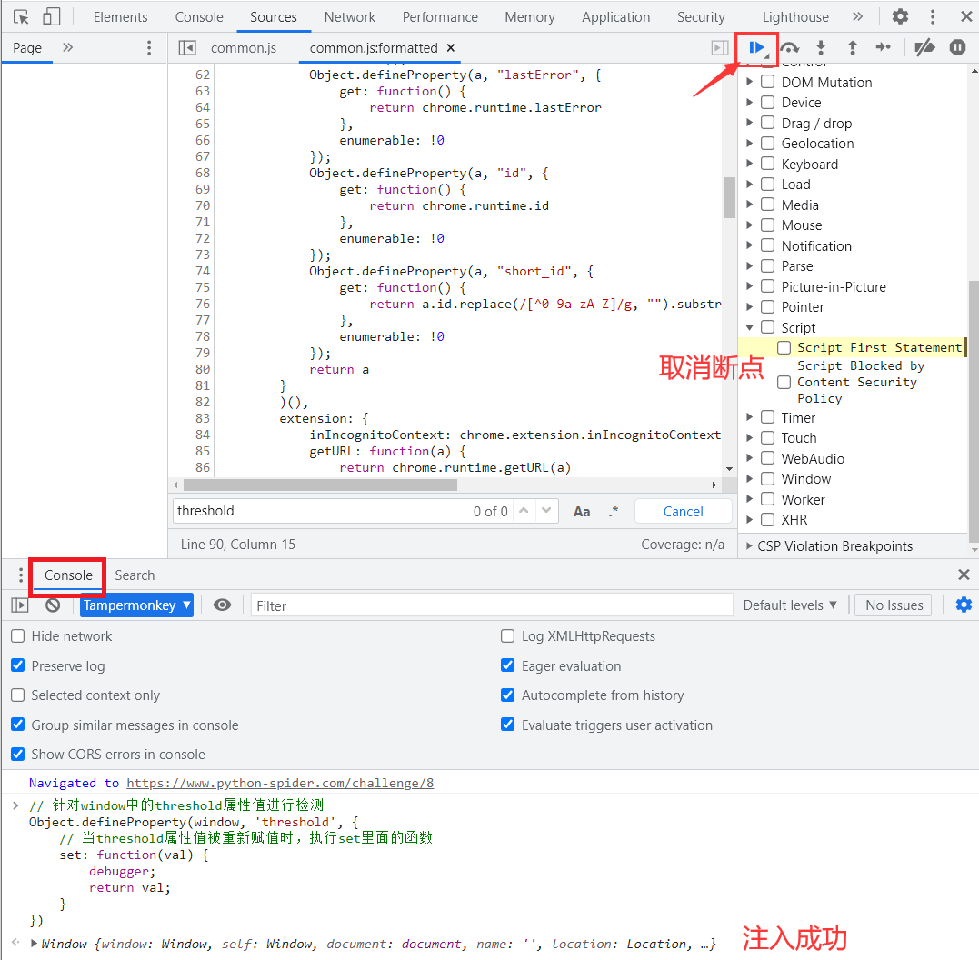This screenshot has width=979, height=960.
Task: Uncheck the Preserve log option
Action: point(18,665)
